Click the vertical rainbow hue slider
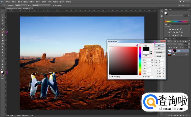Image resolution: width=191 pixels, height=117 pixels. click(140, 60)
